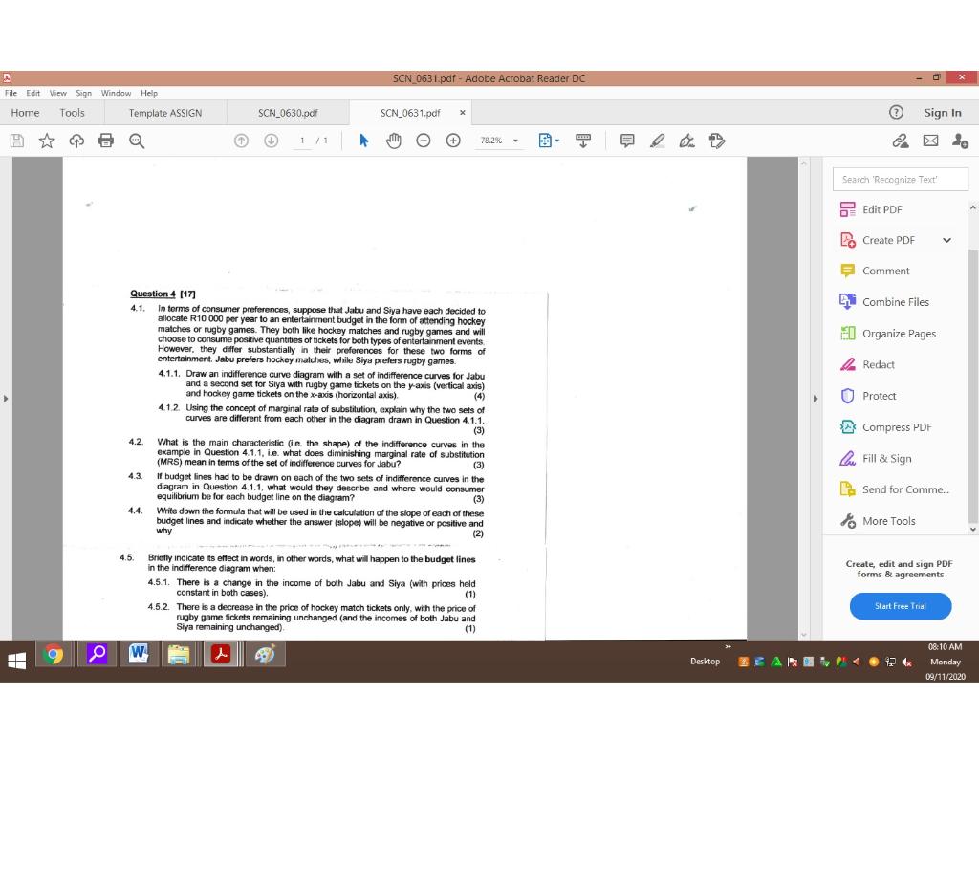Toggle fit-to-width page view
The image size is (979, 870).
[x=583, y=141]
